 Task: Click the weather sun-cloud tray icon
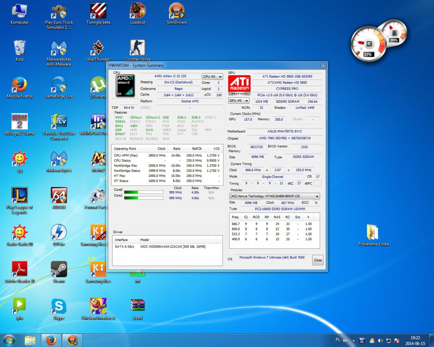click(372, 340)
